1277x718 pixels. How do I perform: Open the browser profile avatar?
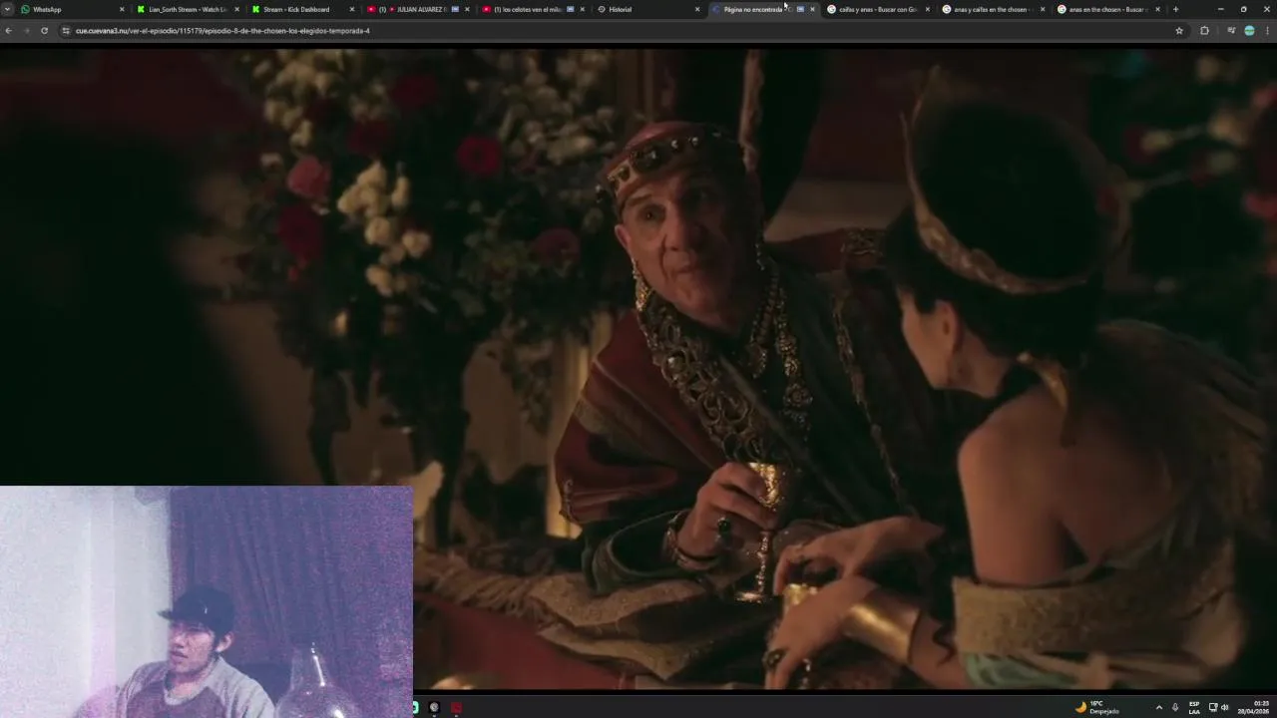pyautogui.click(x=1249, y=31)
